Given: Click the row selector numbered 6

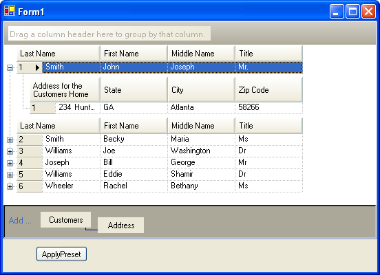Looking at the screenshot, I should click(x=30, y=186).
